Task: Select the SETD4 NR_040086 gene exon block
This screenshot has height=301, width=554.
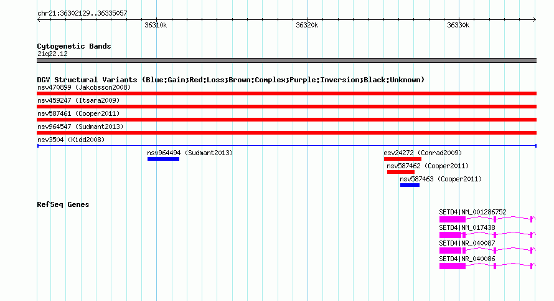Action: click(x=453, y=266)
